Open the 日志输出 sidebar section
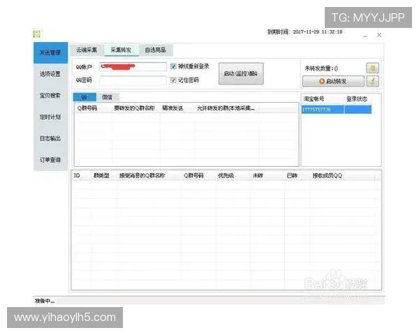Viewport: 419px width, 335px height. pyautogui.click(x=50, y=138)
